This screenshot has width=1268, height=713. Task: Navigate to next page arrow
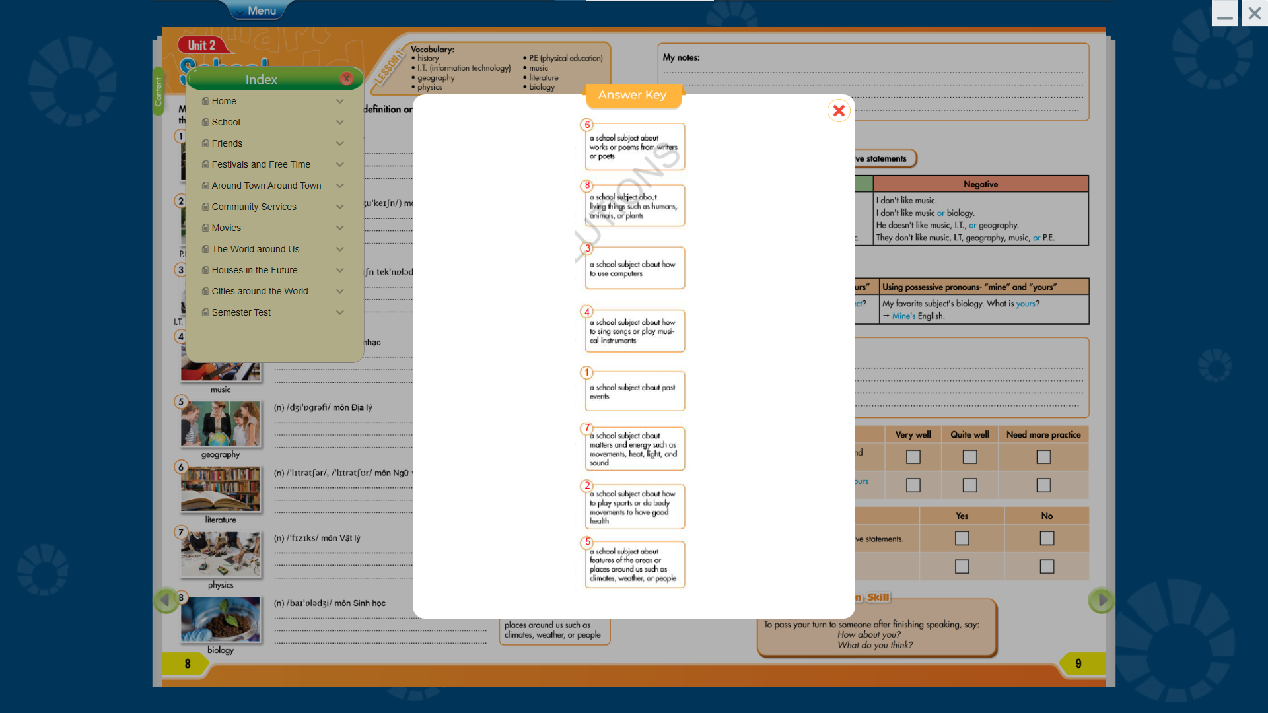(1101, 600)
